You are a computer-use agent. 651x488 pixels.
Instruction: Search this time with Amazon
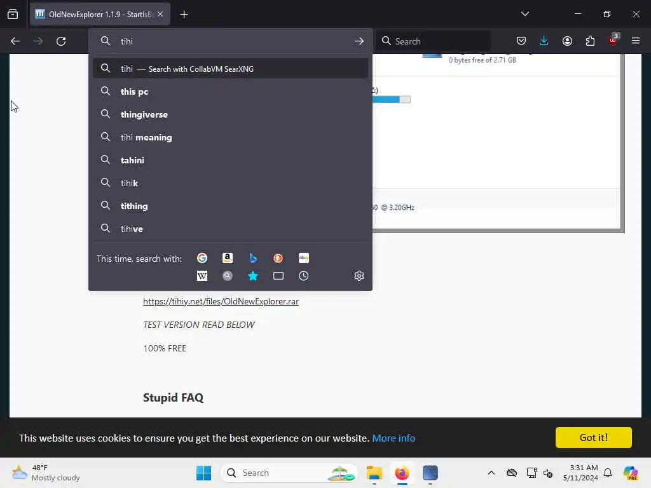pos(228,258)
